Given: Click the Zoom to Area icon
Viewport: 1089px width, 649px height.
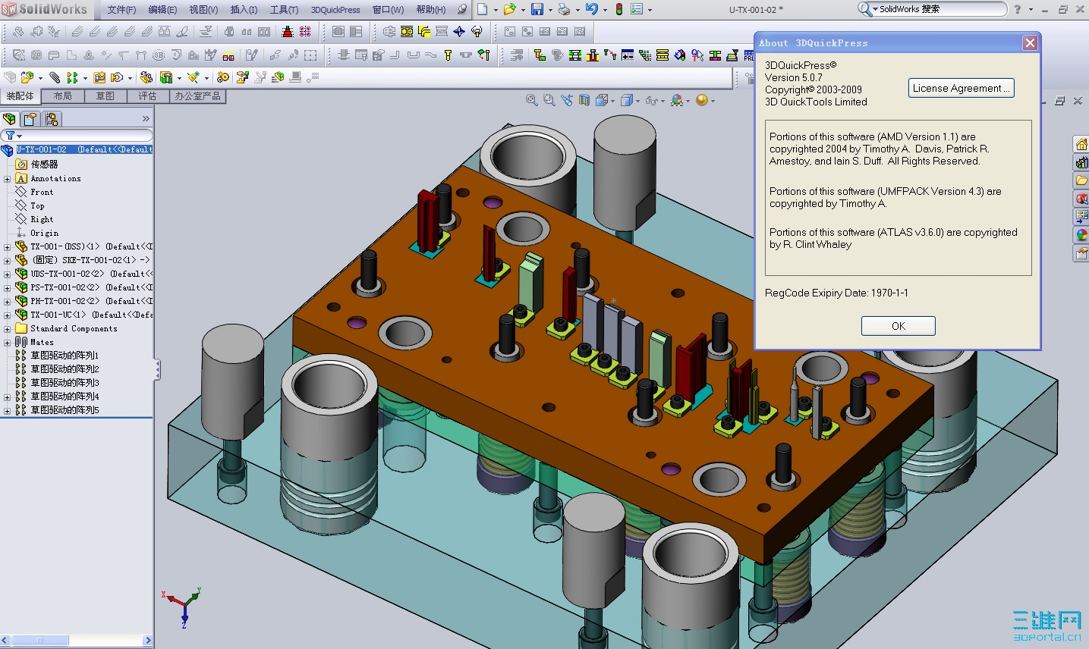Looking at the screenshot, I should (x=549, y=100).
